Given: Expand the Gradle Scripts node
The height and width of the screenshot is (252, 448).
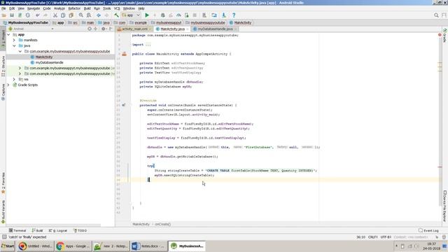Looking at the screenshot, I should pyautogui.click(x=8, y=85).
